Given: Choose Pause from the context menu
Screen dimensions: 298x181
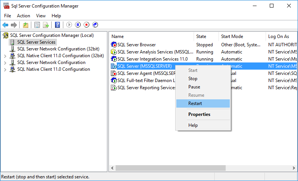Looking at the screenshot, I should point(203,87).
